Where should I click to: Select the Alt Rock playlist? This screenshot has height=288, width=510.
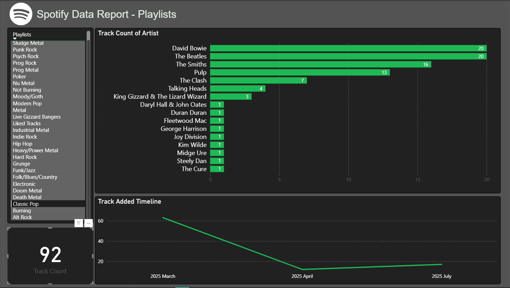22,217
